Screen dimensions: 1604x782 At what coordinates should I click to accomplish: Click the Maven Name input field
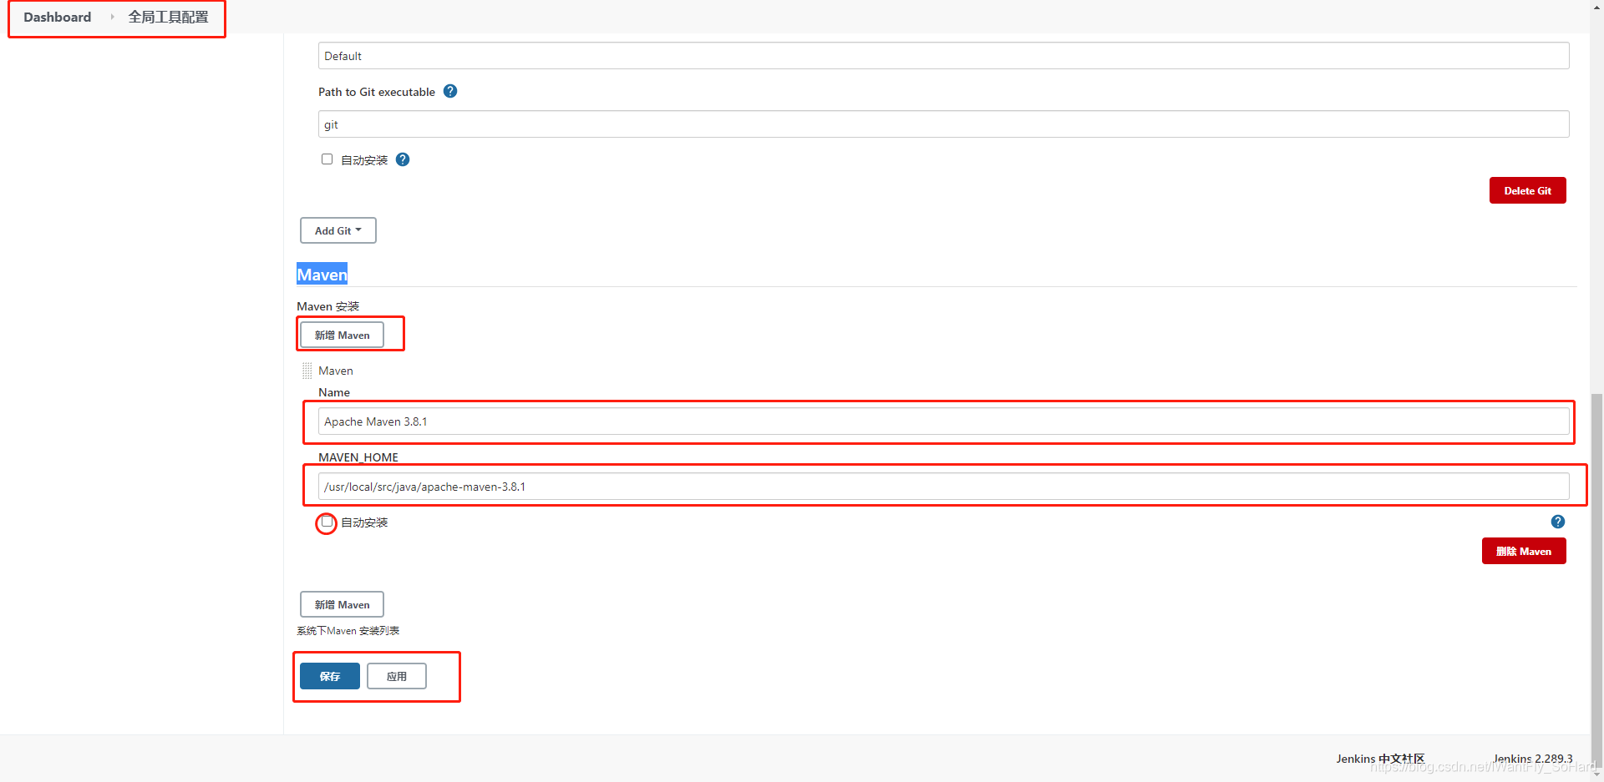944,421
